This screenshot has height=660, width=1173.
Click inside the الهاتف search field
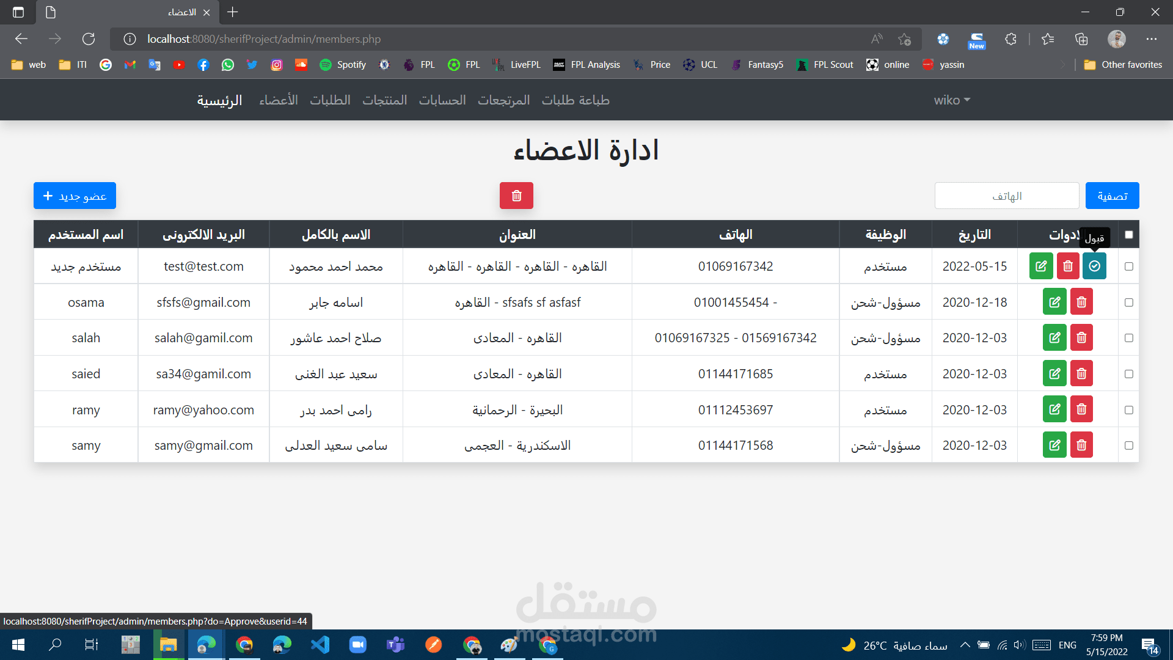click(1006, 196)
